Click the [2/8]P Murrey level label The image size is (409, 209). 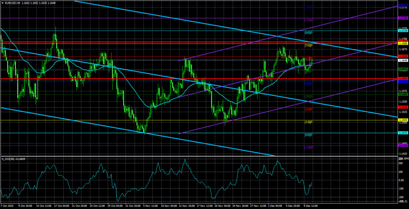tap(309, 109)
